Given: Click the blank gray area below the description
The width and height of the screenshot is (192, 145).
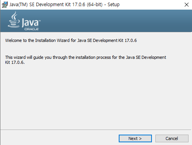Looking at the screenshot, I should (96, 96).
